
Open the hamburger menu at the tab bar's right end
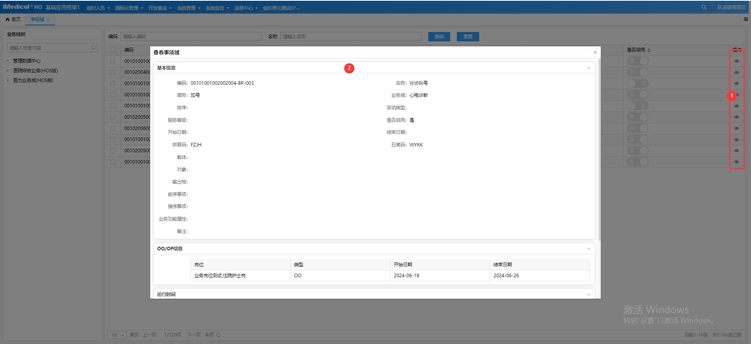[x=746, y=19]
